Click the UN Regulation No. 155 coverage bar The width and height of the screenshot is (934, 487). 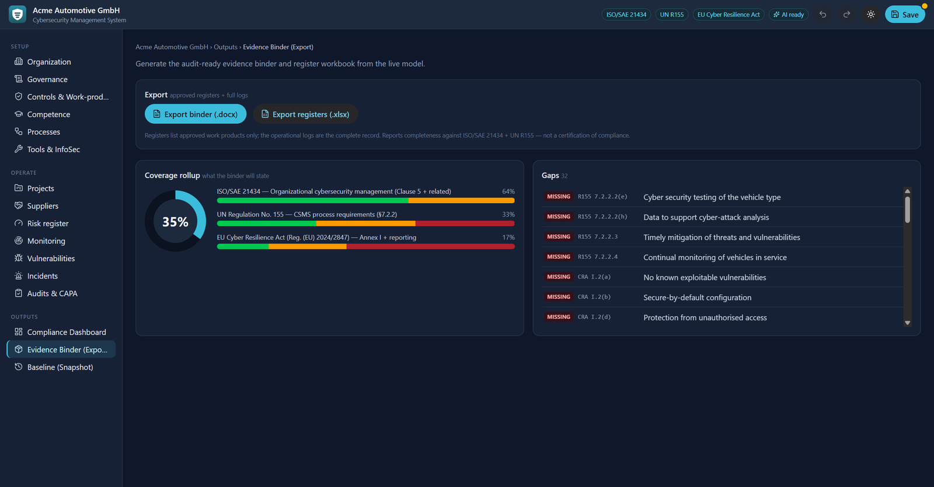[x=366, y=223]
